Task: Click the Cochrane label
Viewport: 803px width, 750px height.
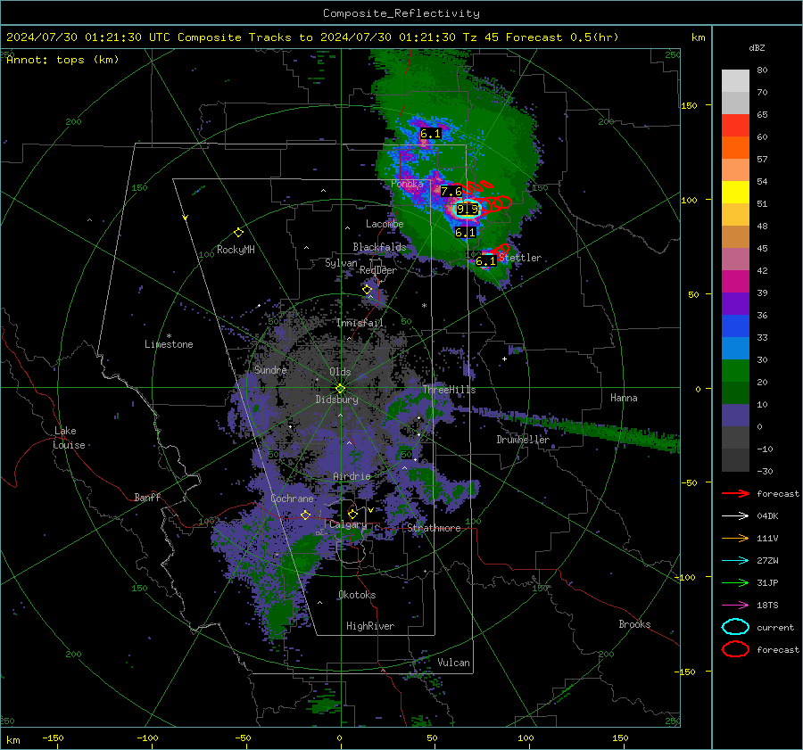Action: 292,499
